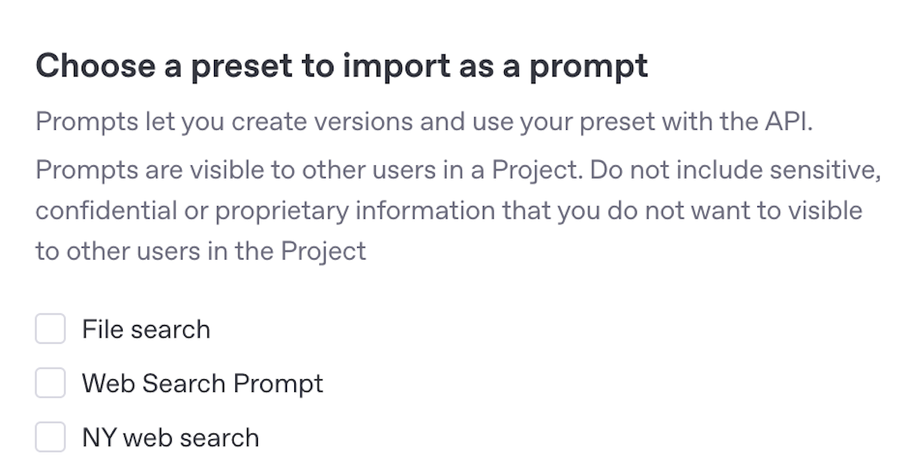Click the NY web search label

tap(170, 438)
